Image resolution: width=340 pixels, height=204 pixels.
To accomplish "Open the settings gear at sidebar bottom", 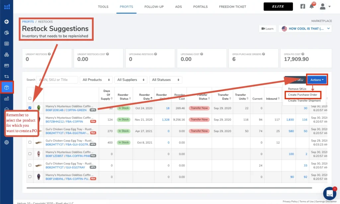I will click(7, 142).
